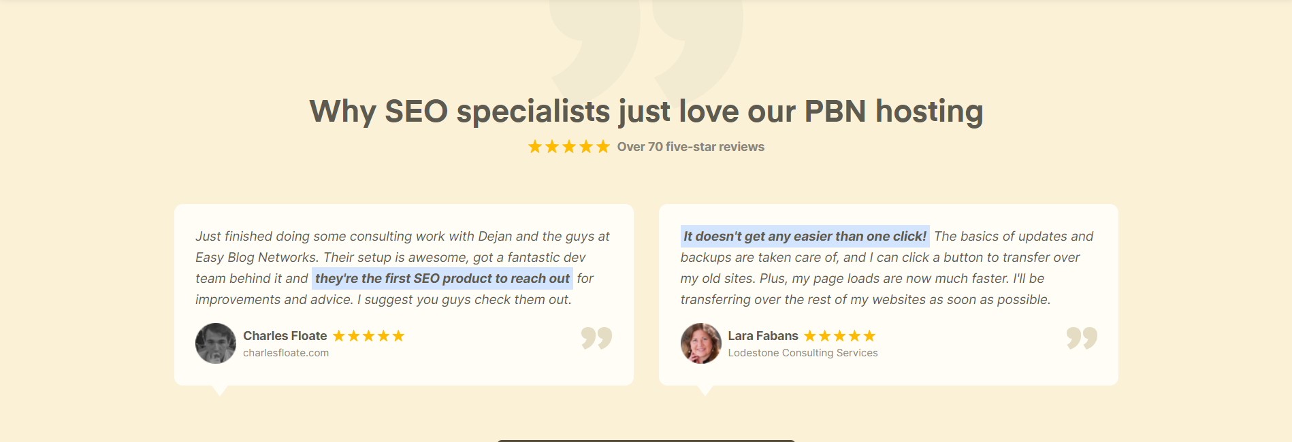Click the quote mark icon in Lara Fabans' card
1292x442 pixels.
click(1082, 338)
